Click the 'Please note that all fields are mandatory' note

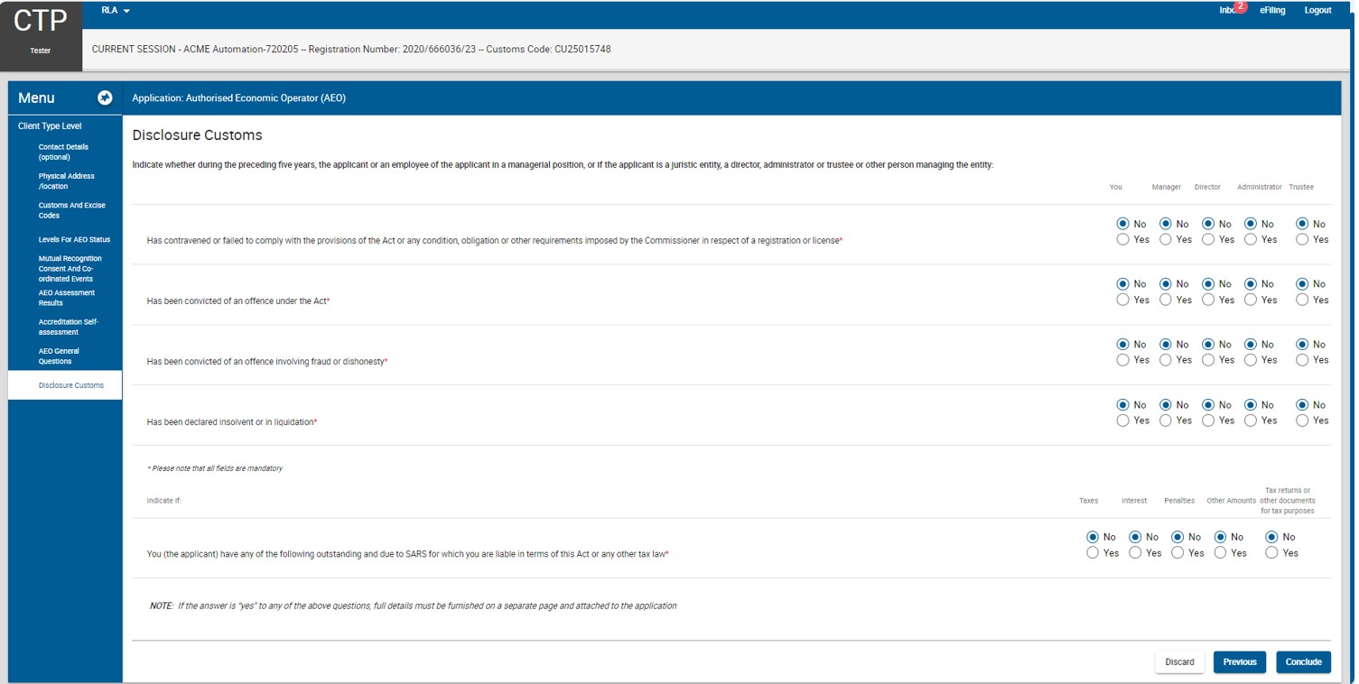coord(215,468)
